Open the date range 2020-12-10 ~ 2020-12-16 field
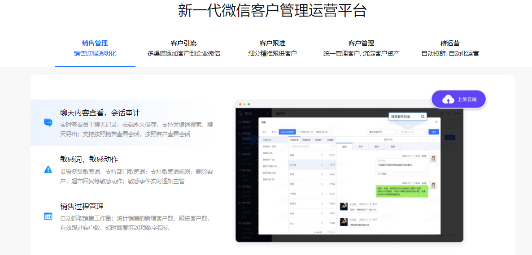 (x=314, y=132)
